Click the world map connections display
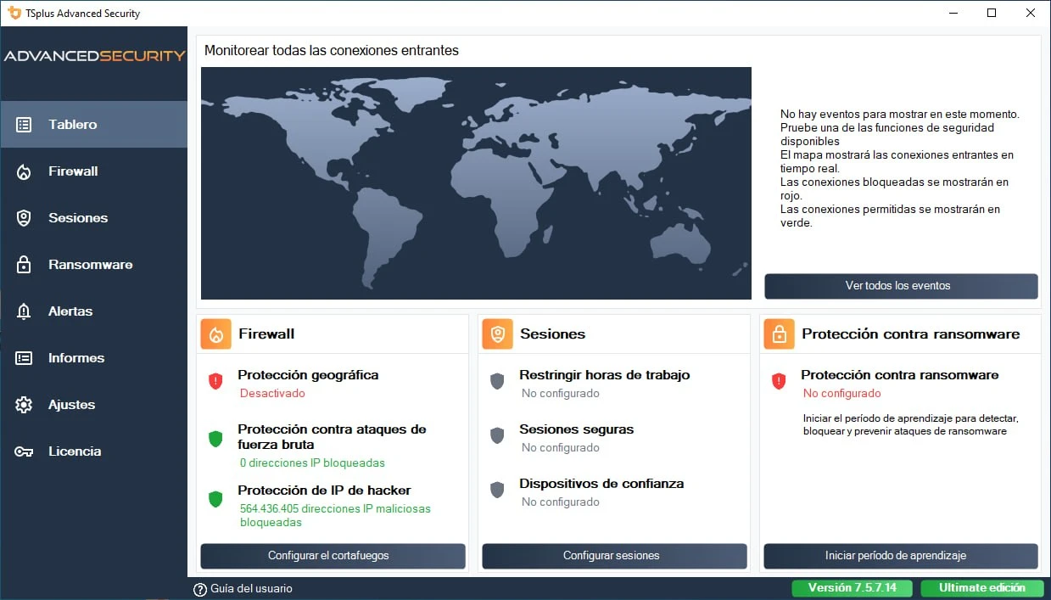Image resolution: width=1051 pixels, height=600 pixels. [476, 183]
